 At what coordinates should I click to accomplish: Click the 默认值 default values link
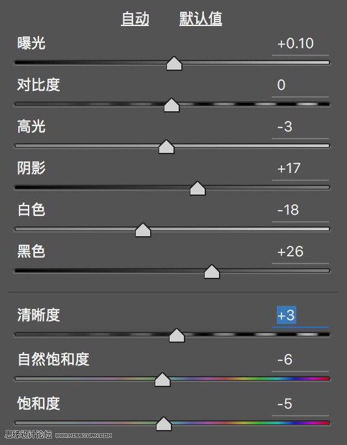pos(201,19)
